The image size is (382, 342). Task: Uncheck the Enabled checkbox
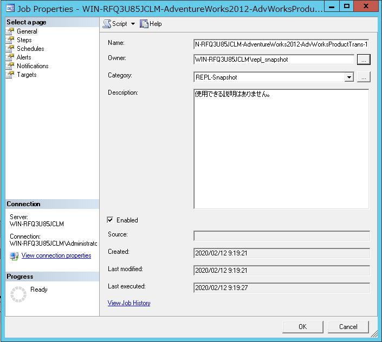110,220
